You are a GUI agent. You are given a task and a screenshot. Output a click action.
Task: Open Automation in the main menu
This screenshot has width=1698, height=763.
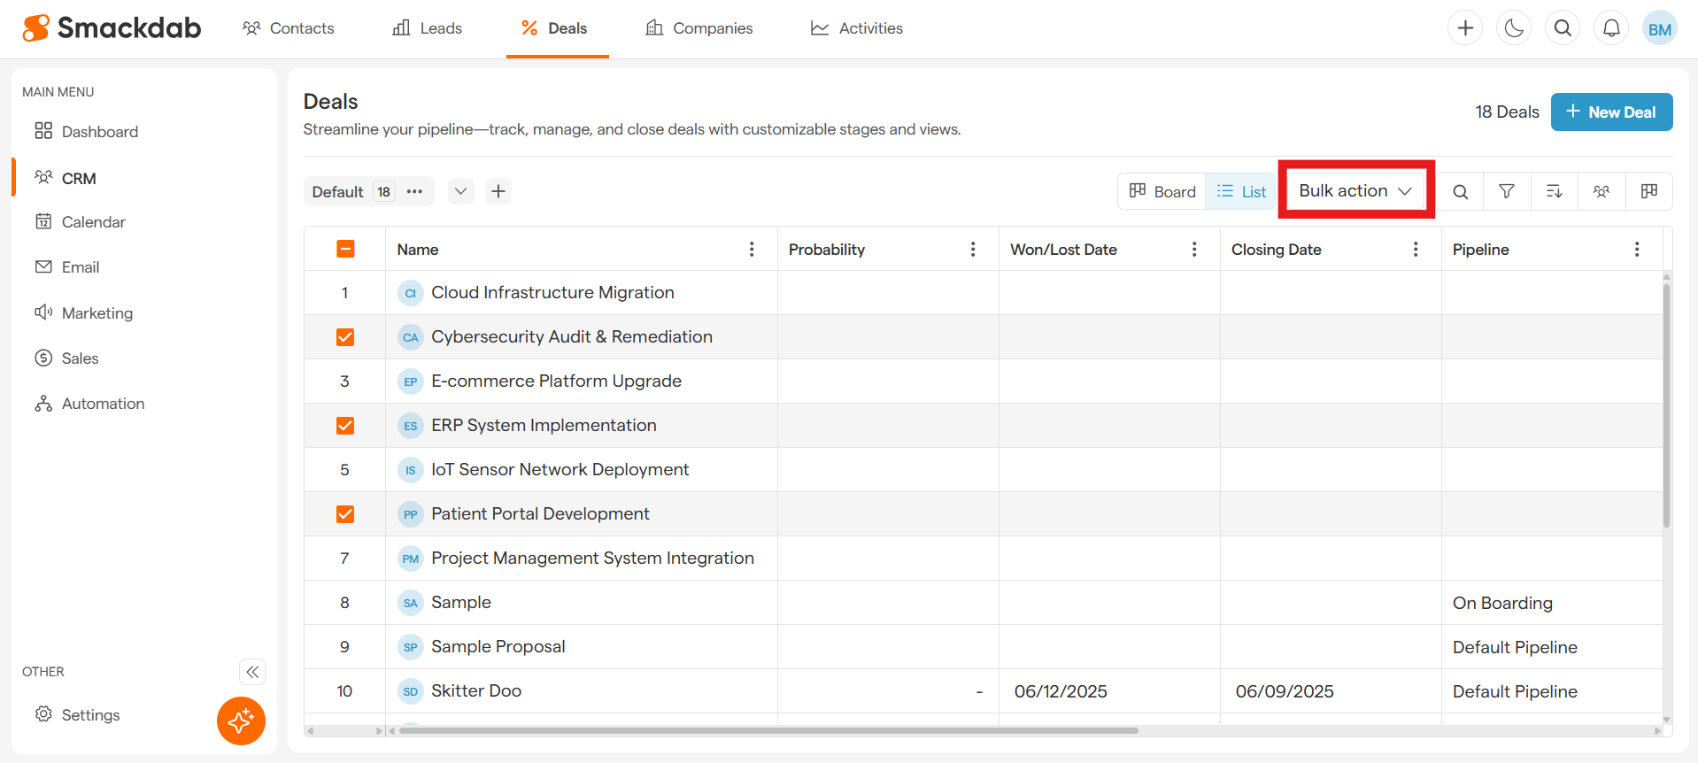click(103, 404)
